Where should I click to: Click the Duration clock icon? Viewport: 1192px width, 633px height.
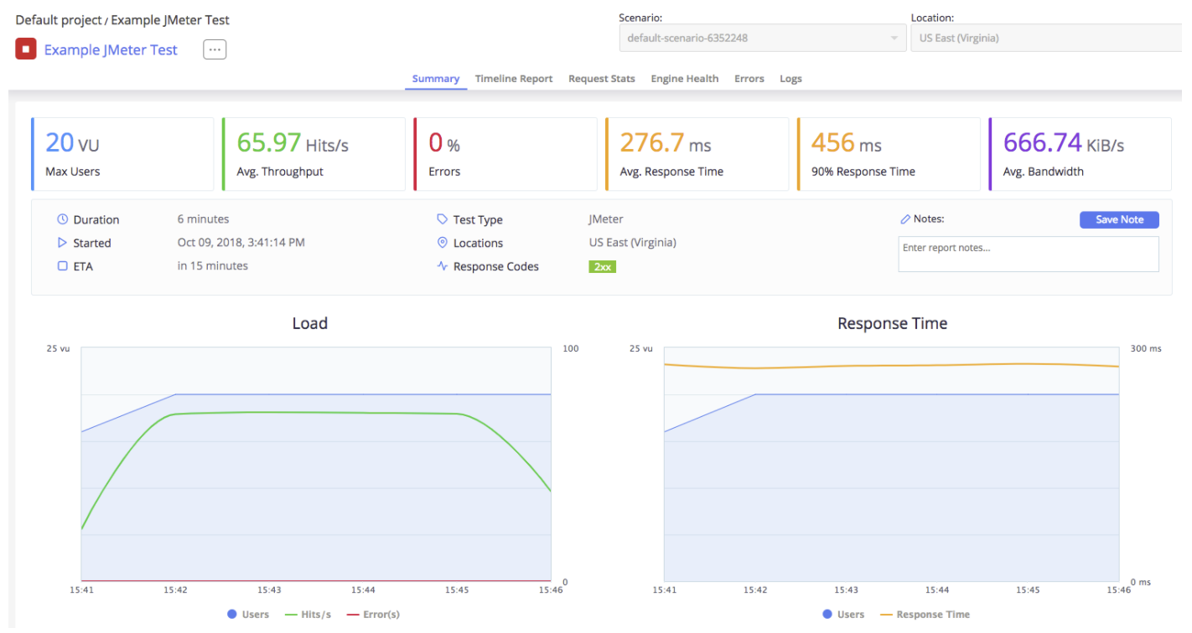[x=63, y=219]
